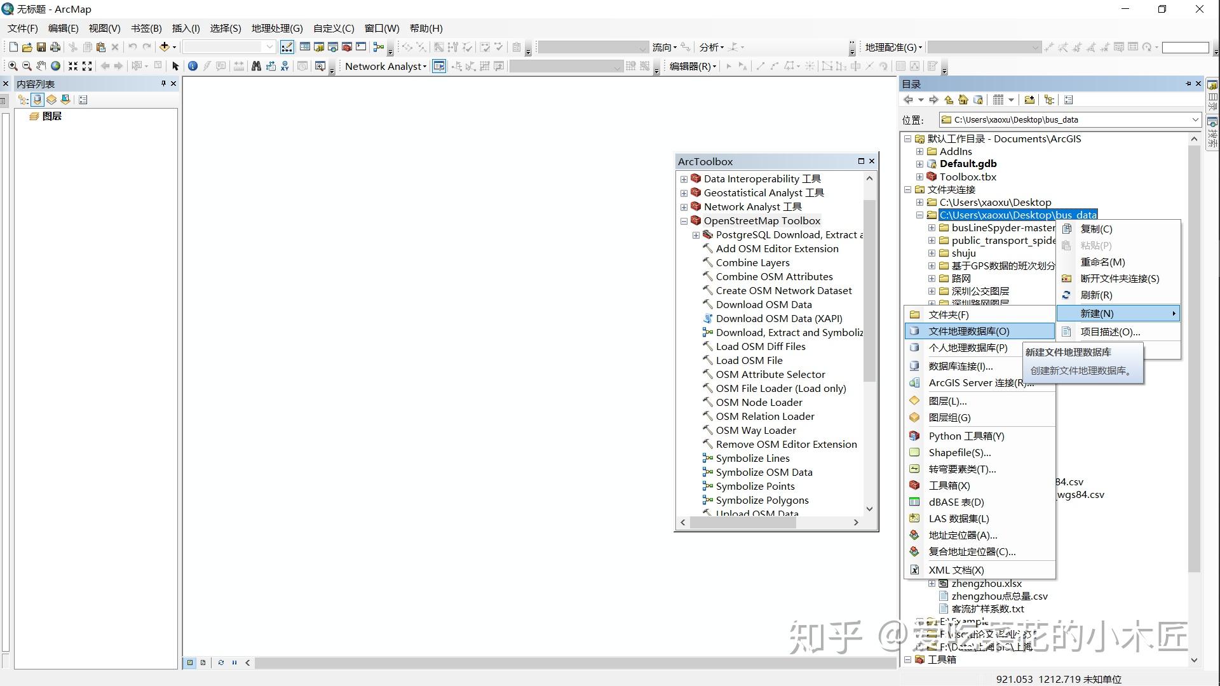This screenshot has height=686, width=1220.
Task: Click Up One Level in Catalog toolbar
Action: pos(949,100)
